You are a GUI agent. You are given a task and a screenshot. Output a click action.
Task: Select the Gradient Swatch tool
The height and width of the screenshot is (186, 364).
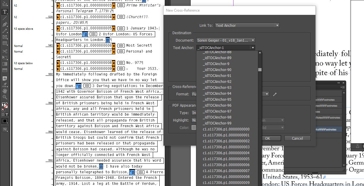click(x=5, y=64)
